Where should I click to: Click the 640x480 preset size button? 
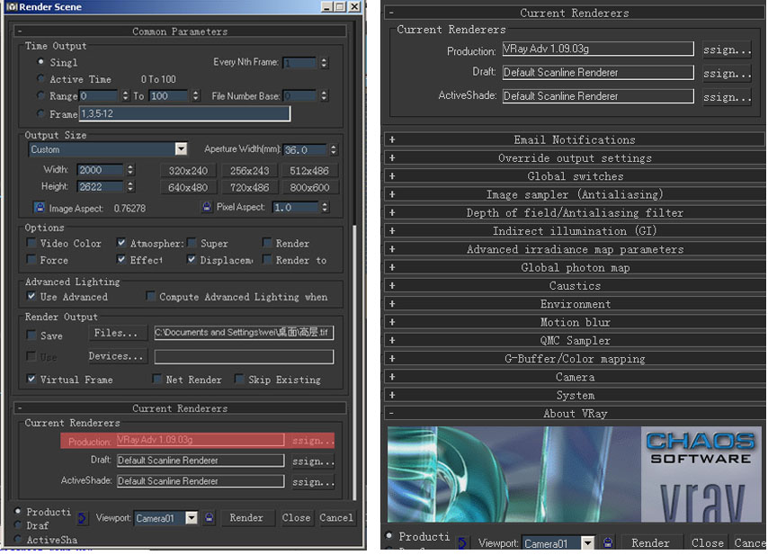[x=188, y=187]
